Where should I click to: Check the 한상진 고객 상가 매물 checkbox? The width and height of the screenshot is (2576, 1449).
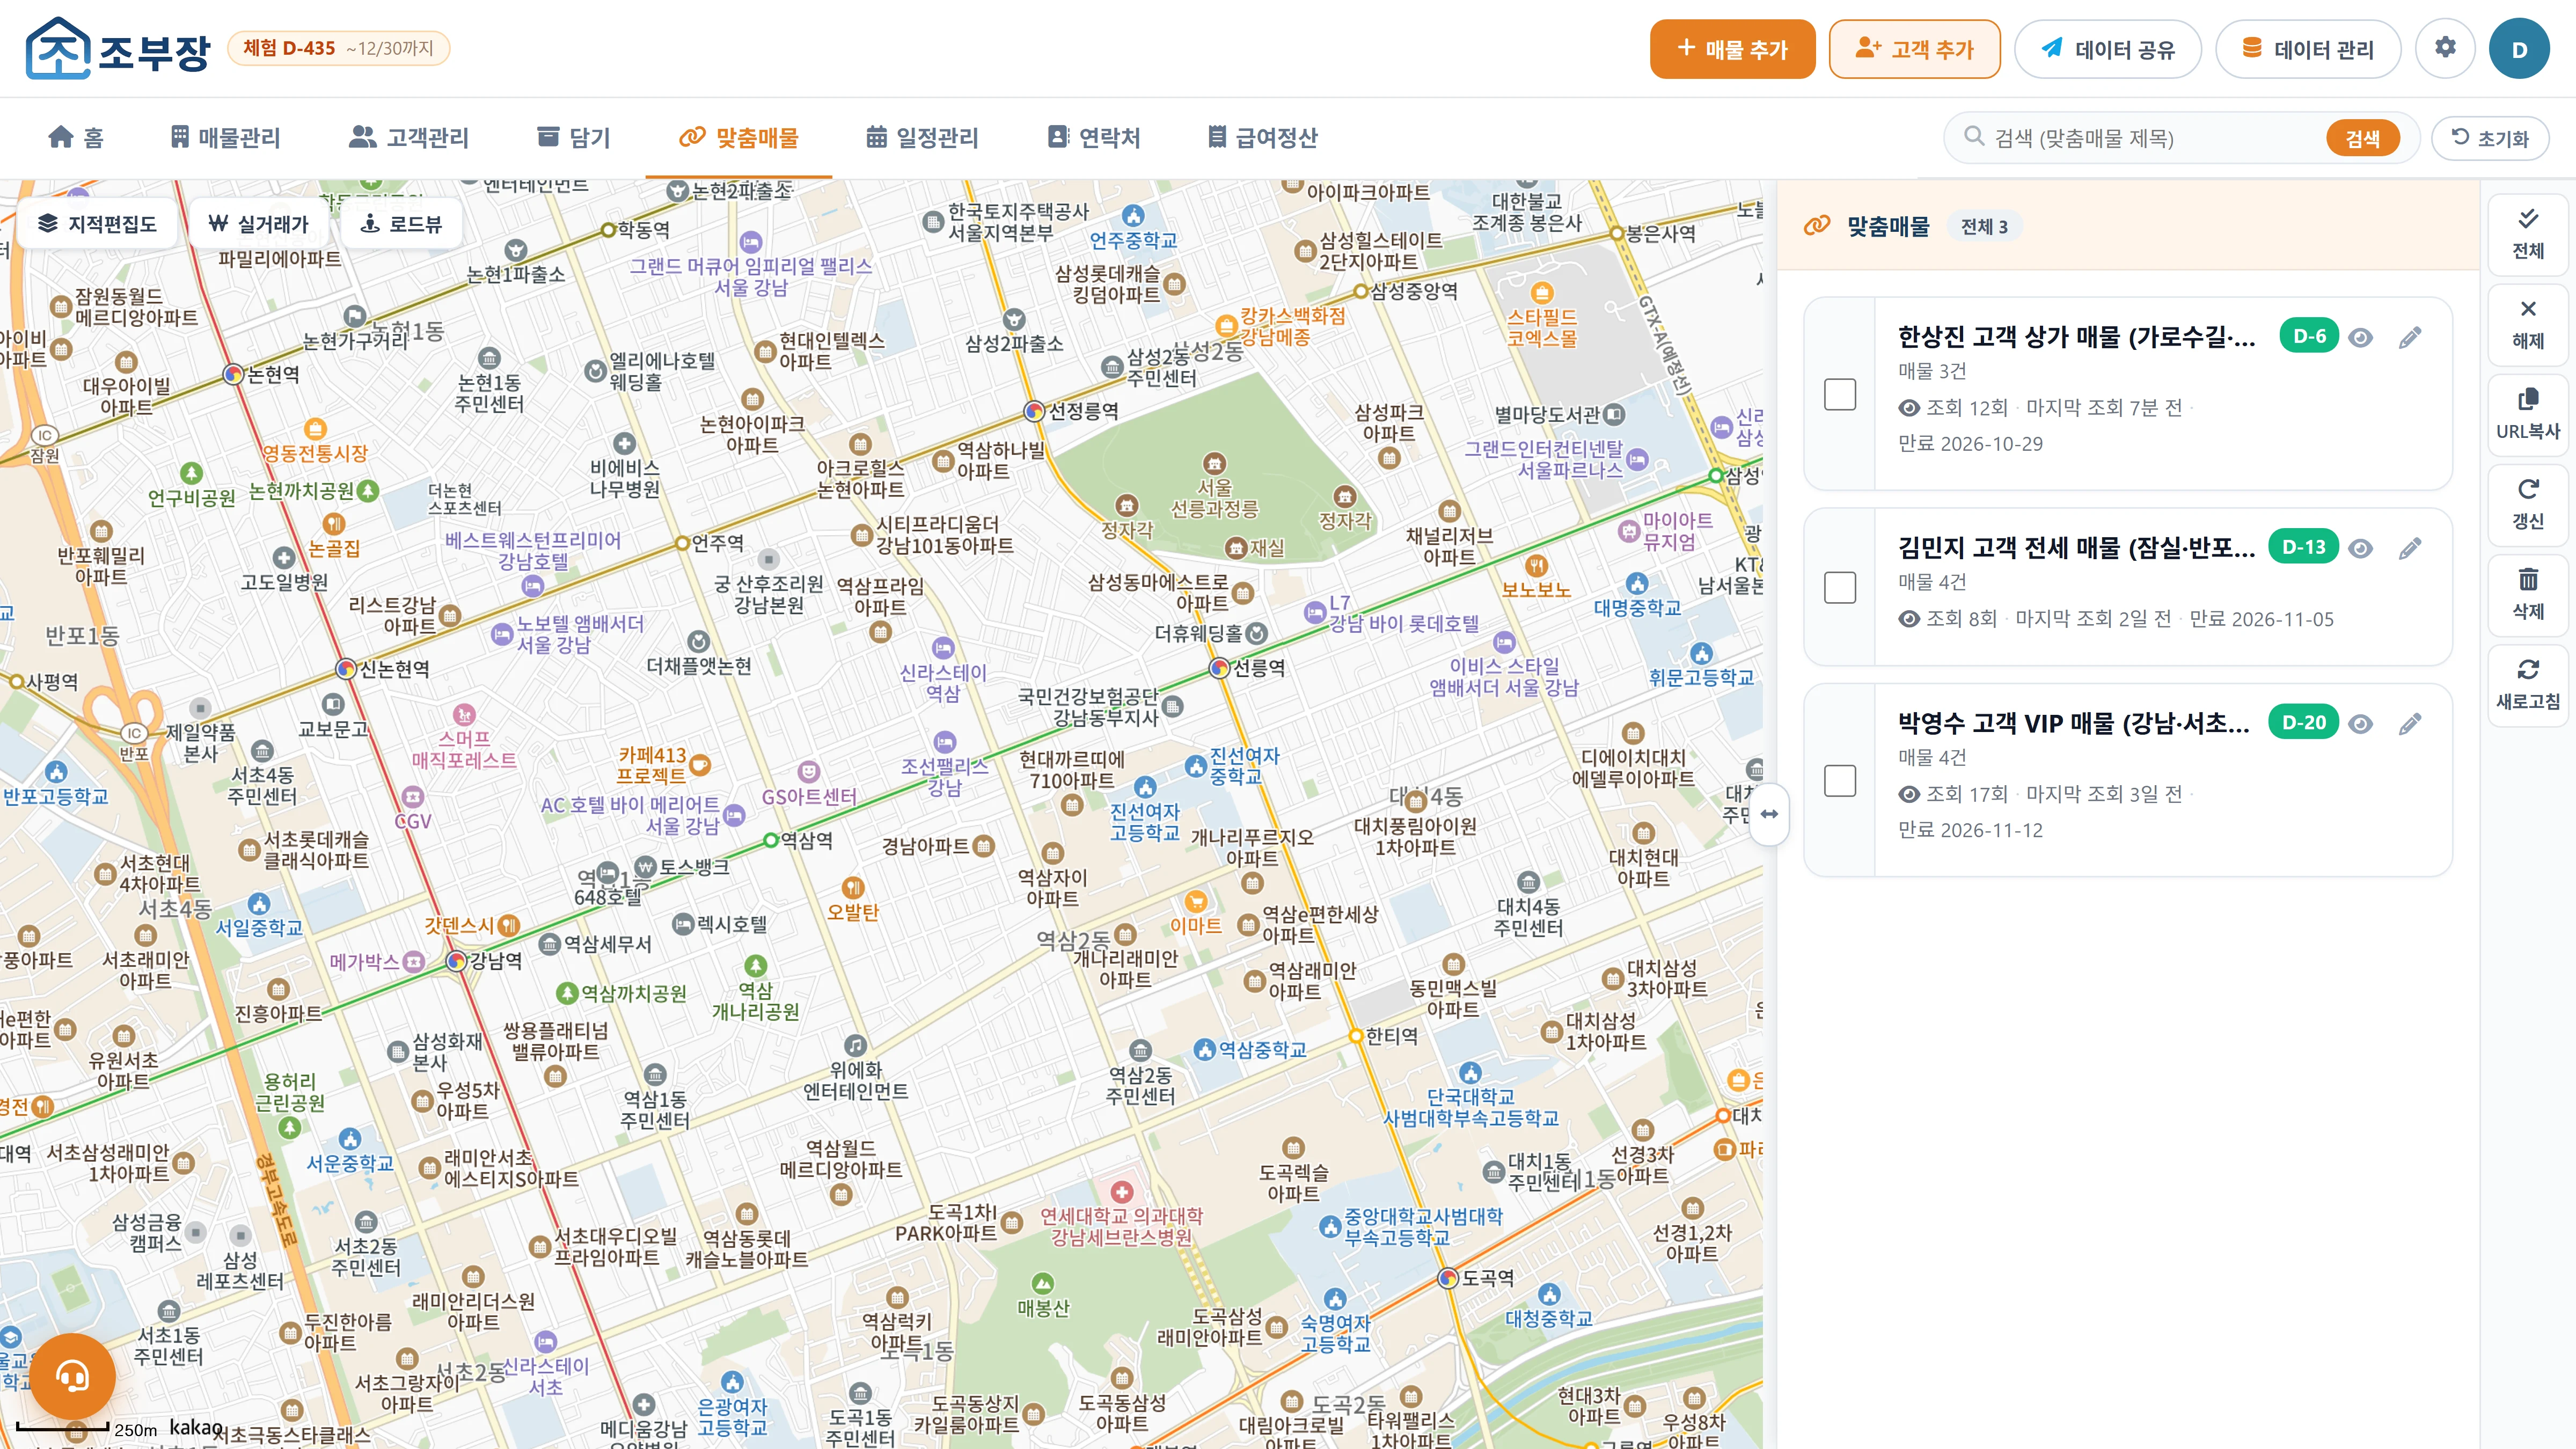click(x=1839, y=394)
